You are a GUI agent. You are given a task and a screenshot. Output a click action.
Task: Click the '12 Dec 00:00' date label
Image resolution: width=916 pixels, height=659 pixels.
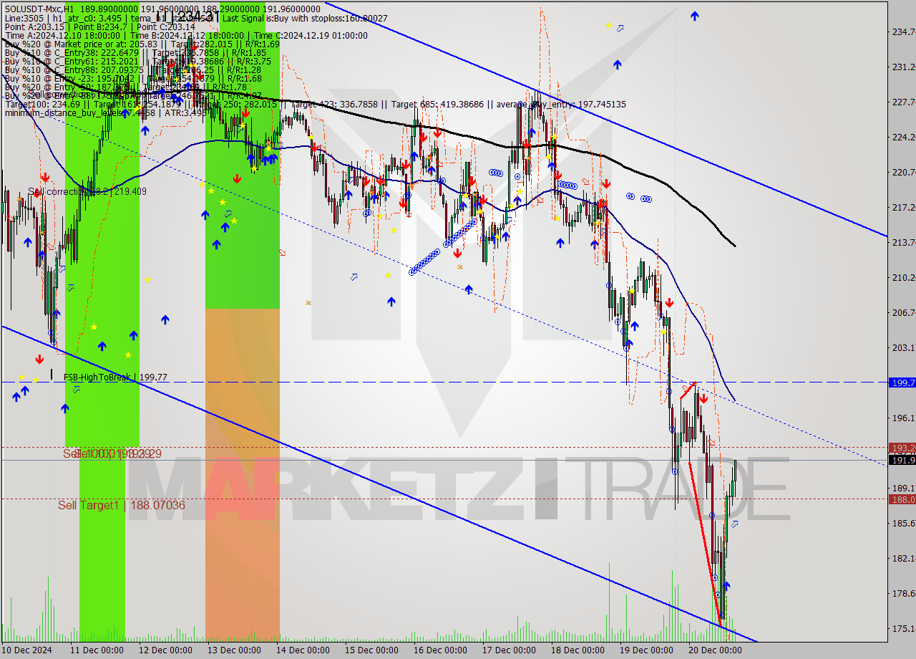pos(165,650)
